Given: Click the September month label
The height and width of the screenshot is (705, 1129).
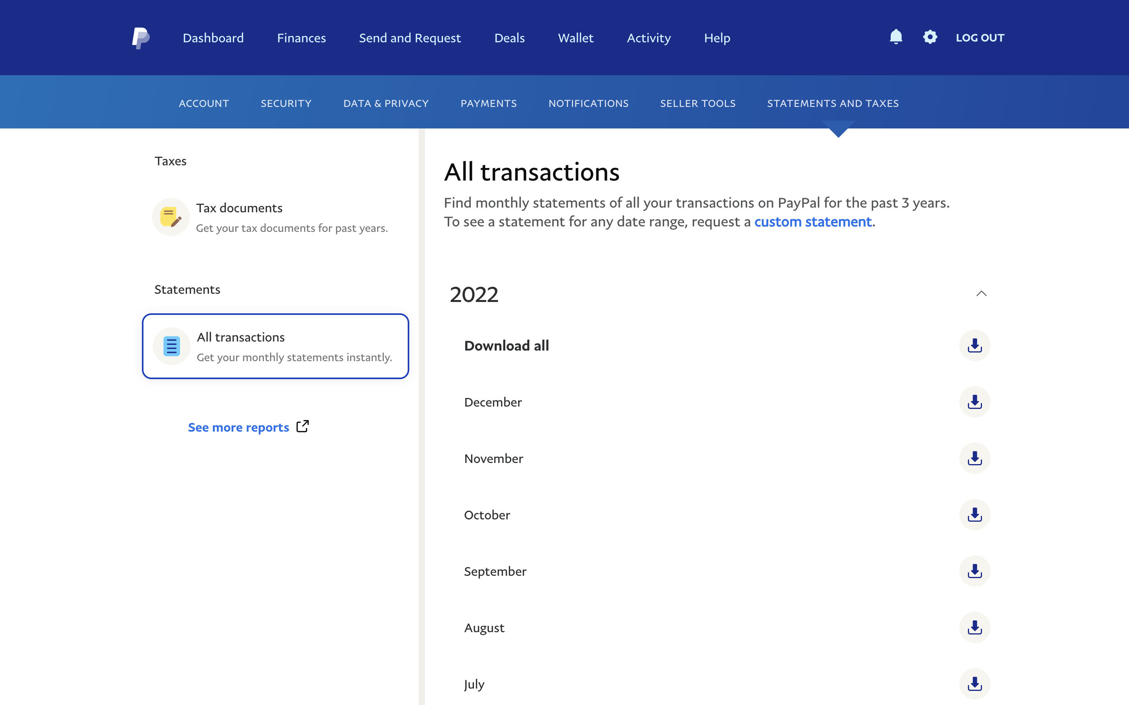Looking at the screenshot, I should (x=495, y=572).
